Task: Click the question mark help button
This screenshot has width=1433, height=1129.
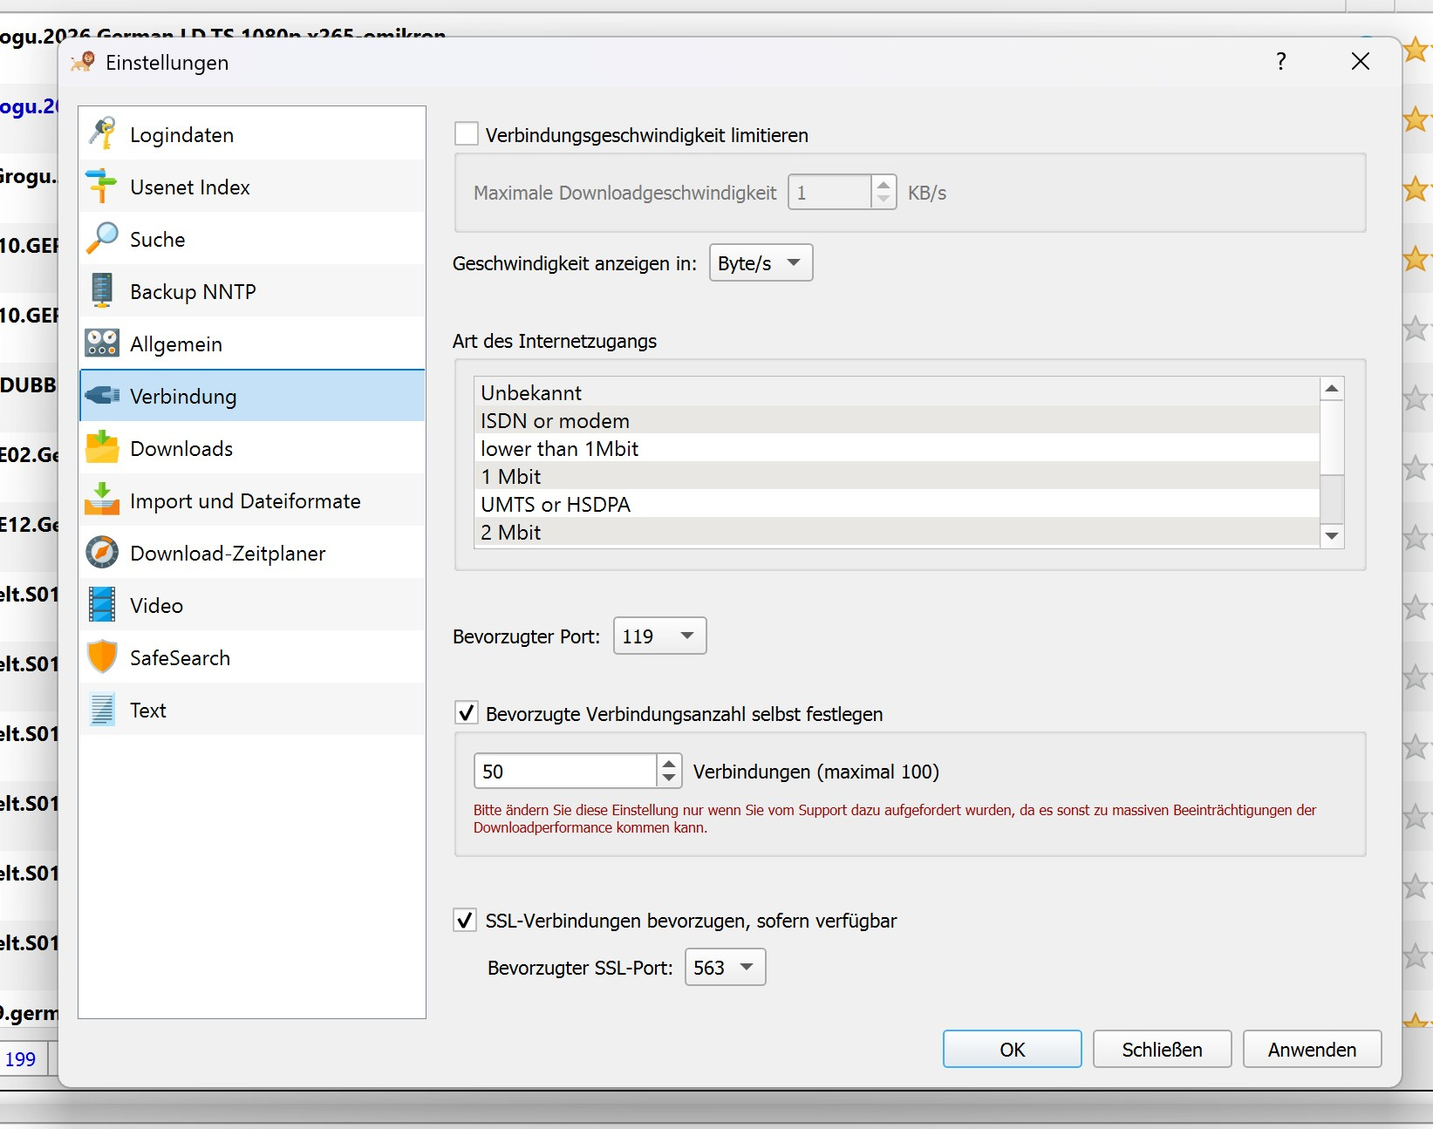Action: [x=1281, y=61]
